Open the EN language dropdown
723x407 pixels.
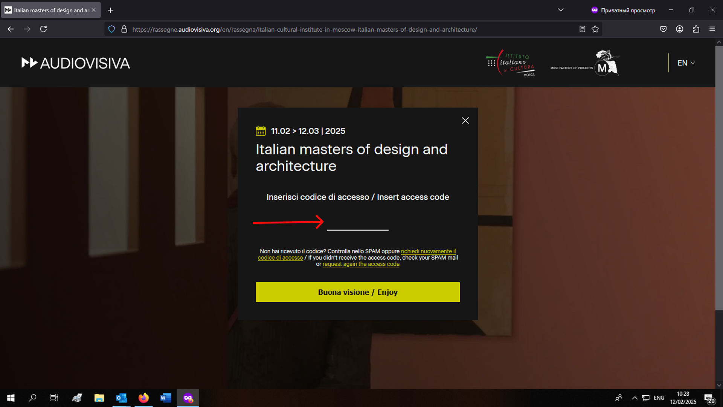point(686,63)
